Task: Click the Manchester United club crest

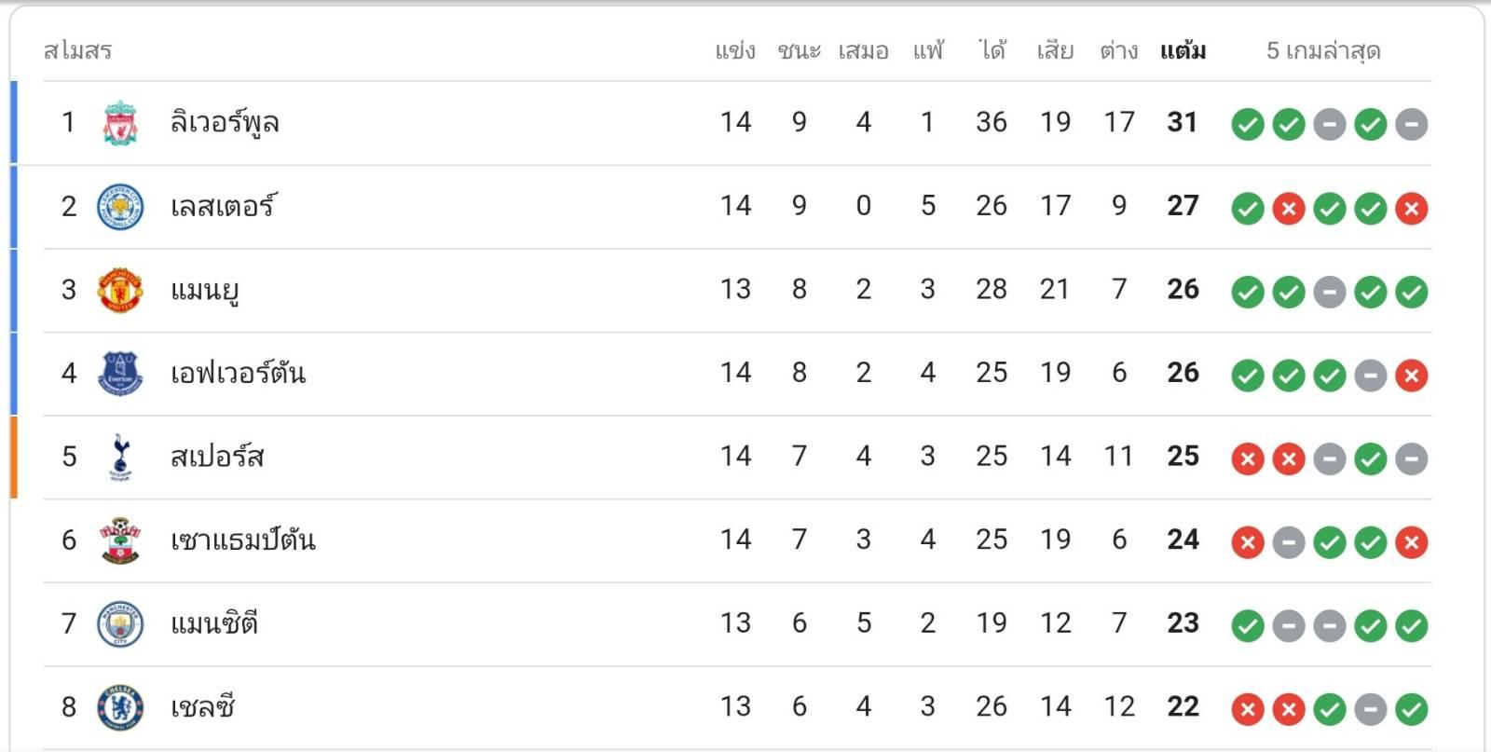Action: (120, 290)
